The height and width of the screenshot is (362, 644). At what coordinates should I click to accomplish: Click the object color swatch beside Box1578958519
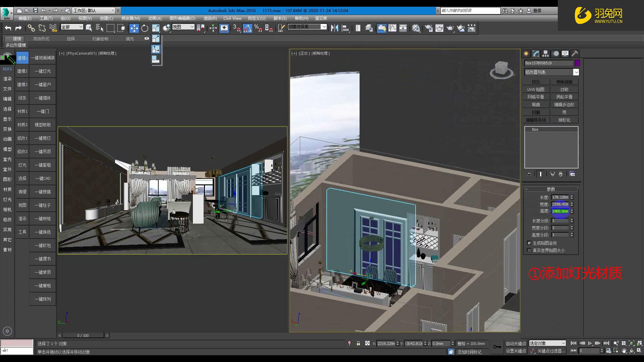click(x=577, y=63)
